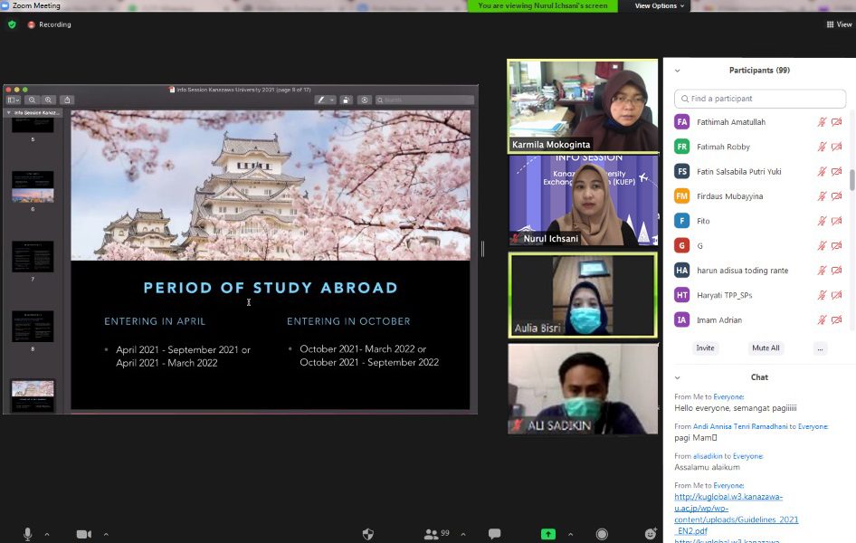856x543 pixels.
Task: Collapse the Participants panel chevron
Action: click(677, 71)
